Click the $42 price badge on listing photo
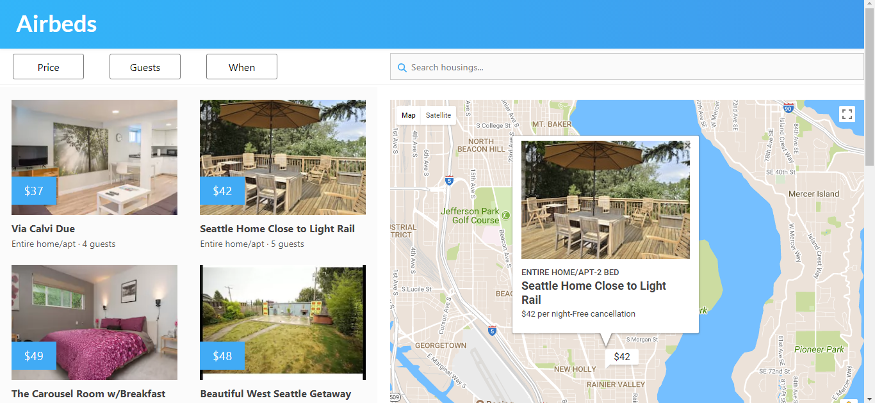 pos(222,191)
